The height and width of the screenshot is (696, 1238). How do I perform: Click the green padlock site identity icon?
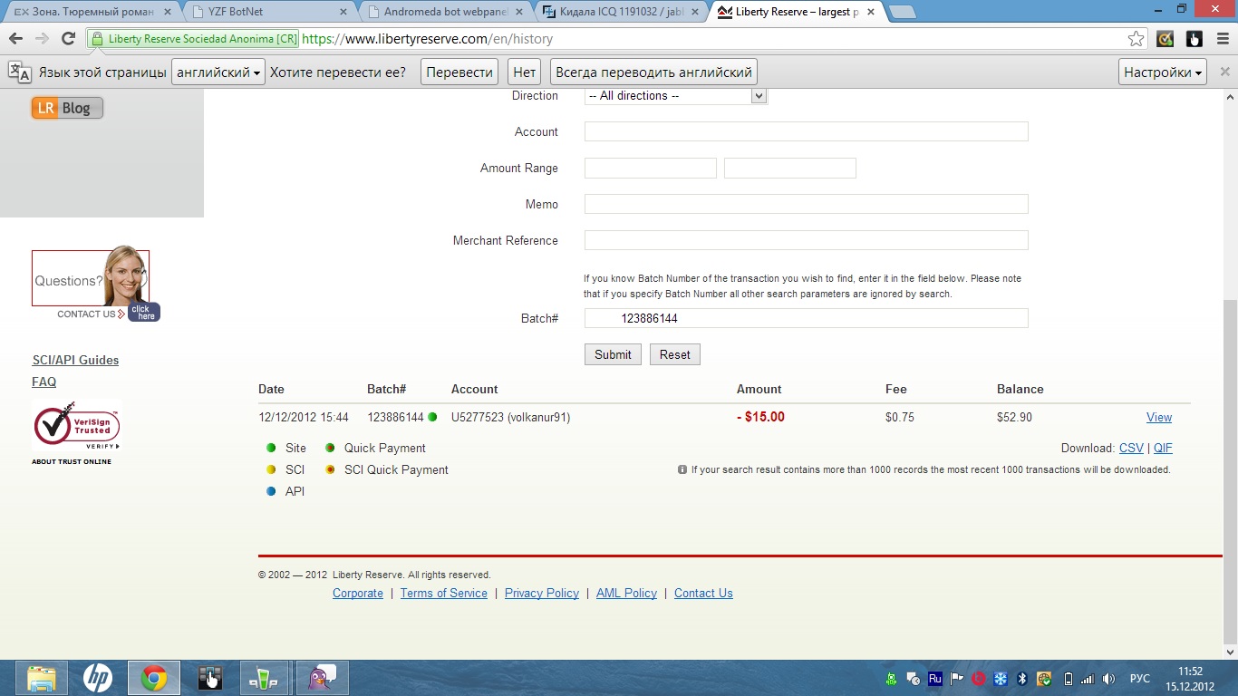pyautogui.click(x=98, y=39)
